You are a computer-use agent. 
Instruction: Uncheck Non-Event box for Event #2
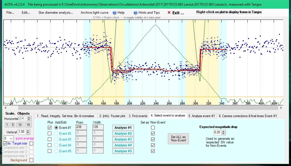coord(153,133)
